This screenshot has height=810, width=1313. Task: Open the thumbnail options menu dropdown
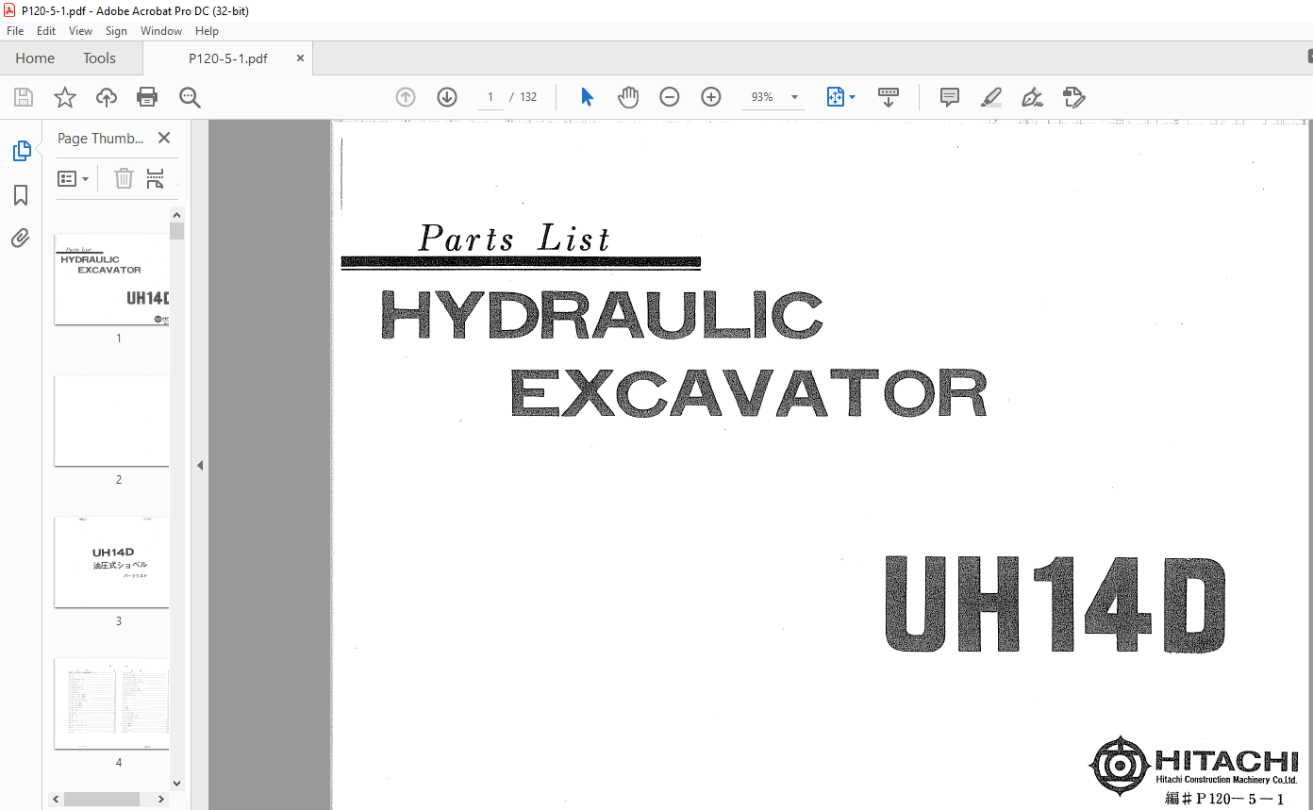coord(74,178)
